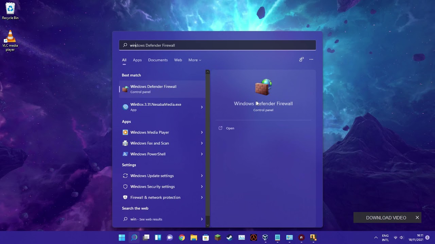Select the All search filter tab
The width and height of the screenshot is (435, 244).
coord(124,60)
